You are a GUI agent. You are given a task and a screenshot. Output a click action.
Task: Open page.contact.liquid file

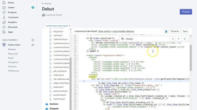point(61,83)
